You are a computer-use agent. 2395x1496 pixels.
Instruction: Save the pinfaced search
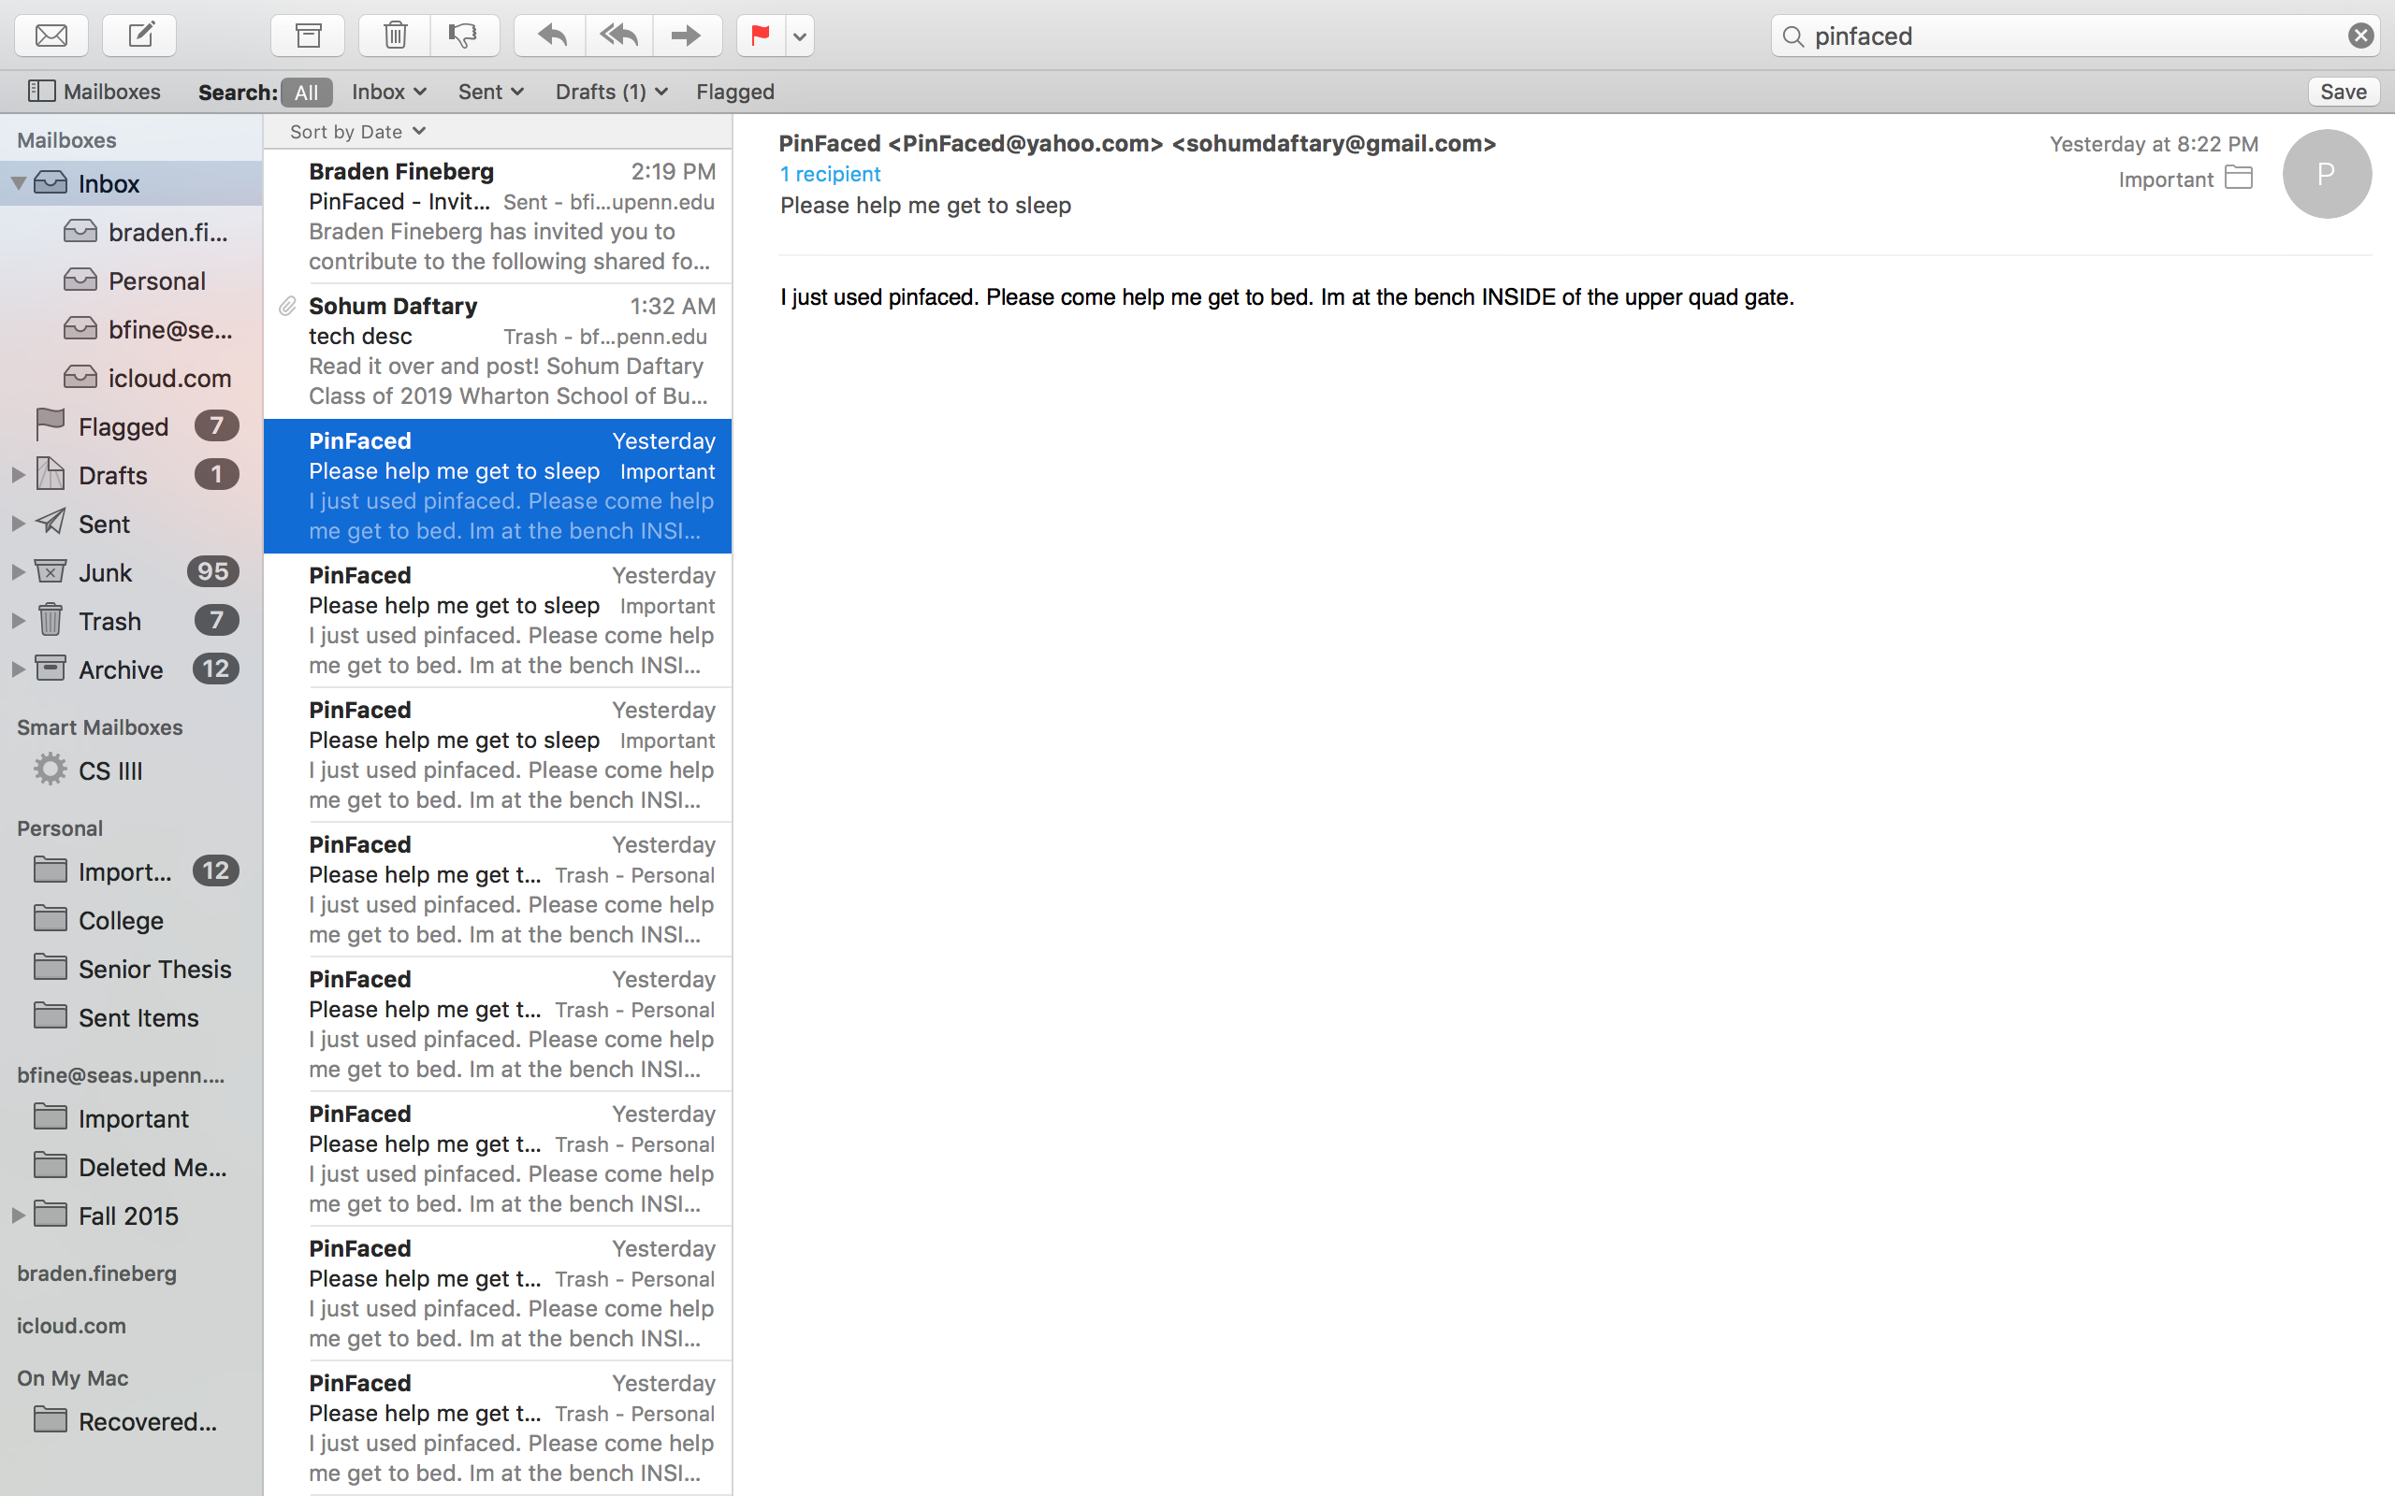coord(2343,92)
